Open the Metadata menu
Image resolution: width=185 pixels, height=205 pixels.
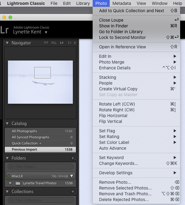(x=122, y=3)
